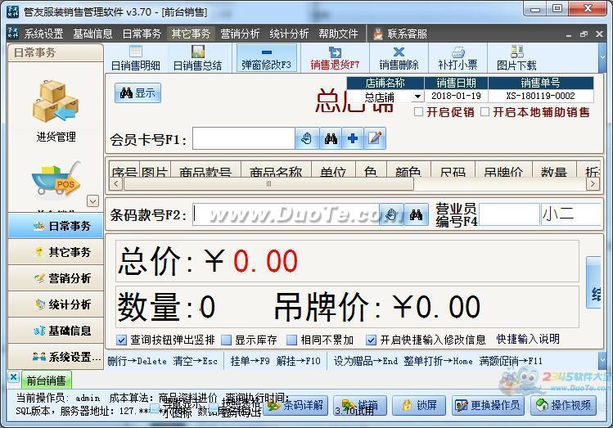The height and width of the screenshot is (428, 613).
Task: Check the 相同不累加 option
Action: click(293, 340)
